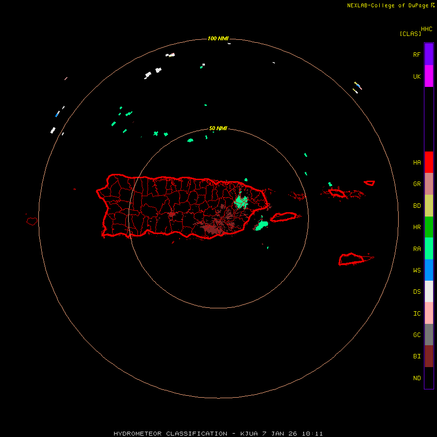Click the Mona Island outline
Image resolution: width=437 pixels, height=437 pixels.
tap(32, 221)
